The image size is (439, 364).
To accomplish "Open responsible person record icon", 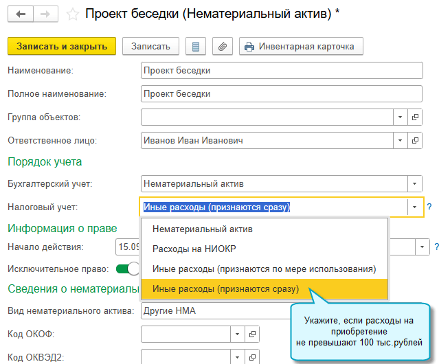I will (x=415, y=141).
